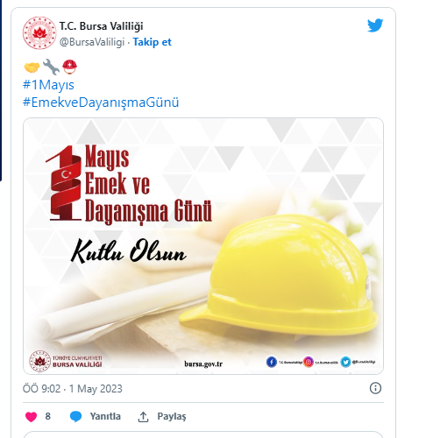Click the pink heart like icon
The width and height of the screenshot is (433, 438).
[x=31, y=417]
